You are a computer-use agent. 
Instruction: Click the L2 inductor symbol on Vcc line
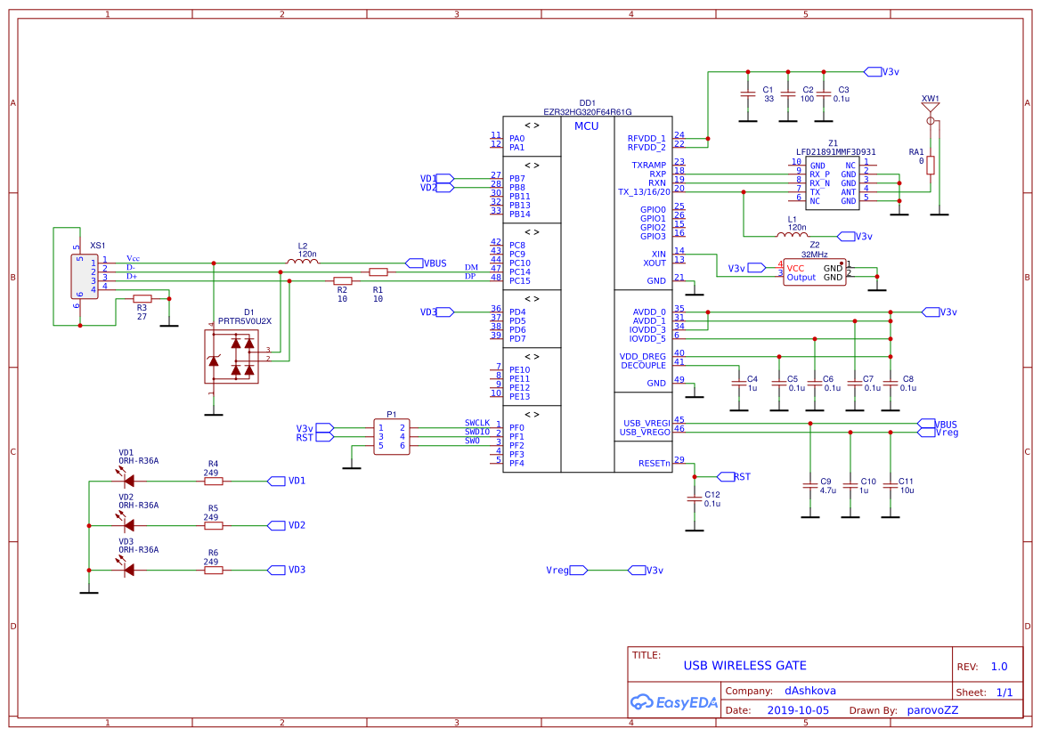point(303,261)
